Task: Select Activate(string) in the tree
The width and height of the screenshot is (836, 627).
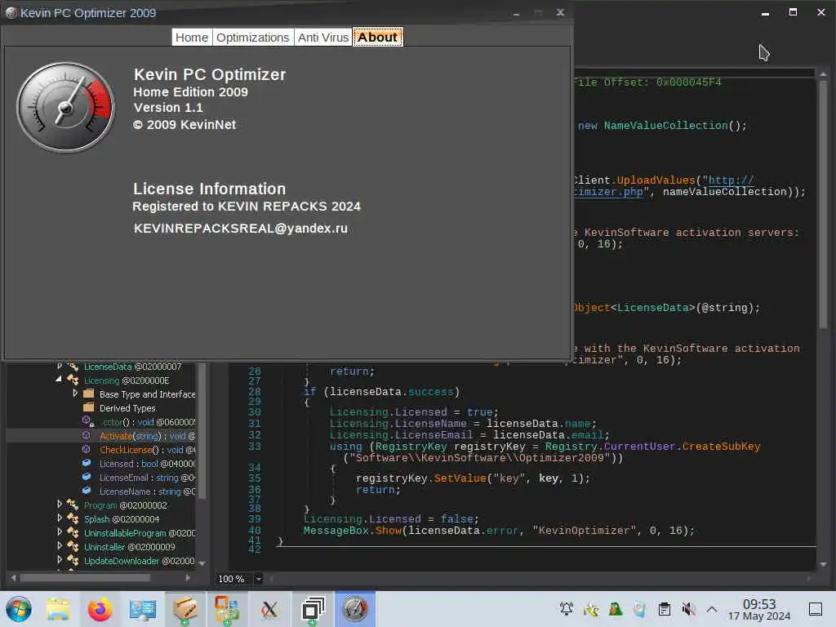Action: point(147,436)
